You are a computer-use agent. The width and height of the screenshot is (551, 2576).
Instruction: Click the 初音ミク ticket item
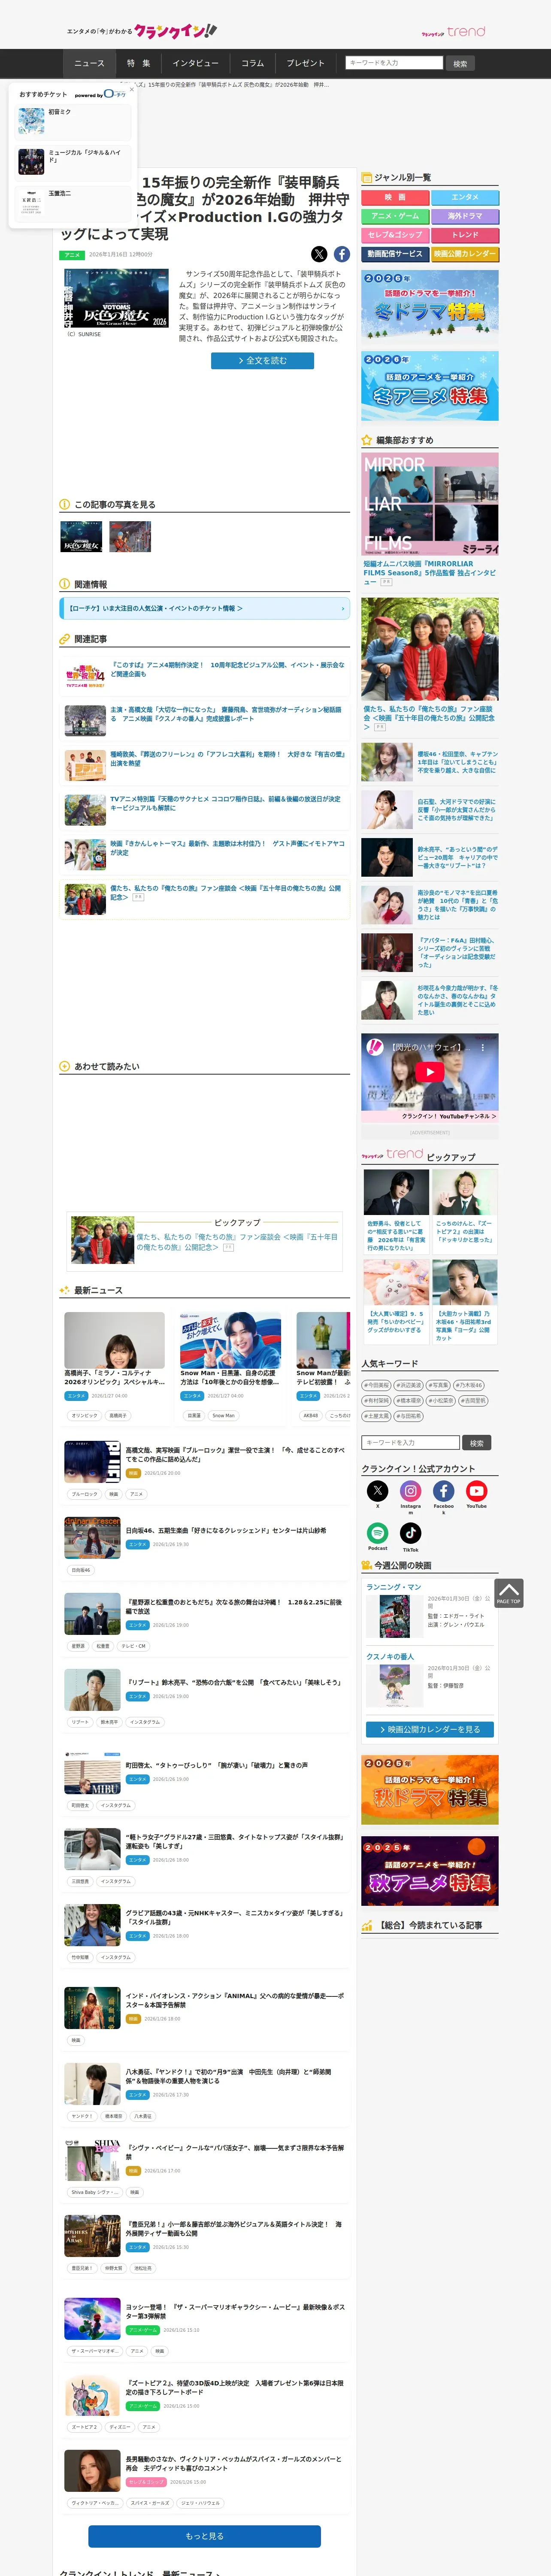point(74,122)
